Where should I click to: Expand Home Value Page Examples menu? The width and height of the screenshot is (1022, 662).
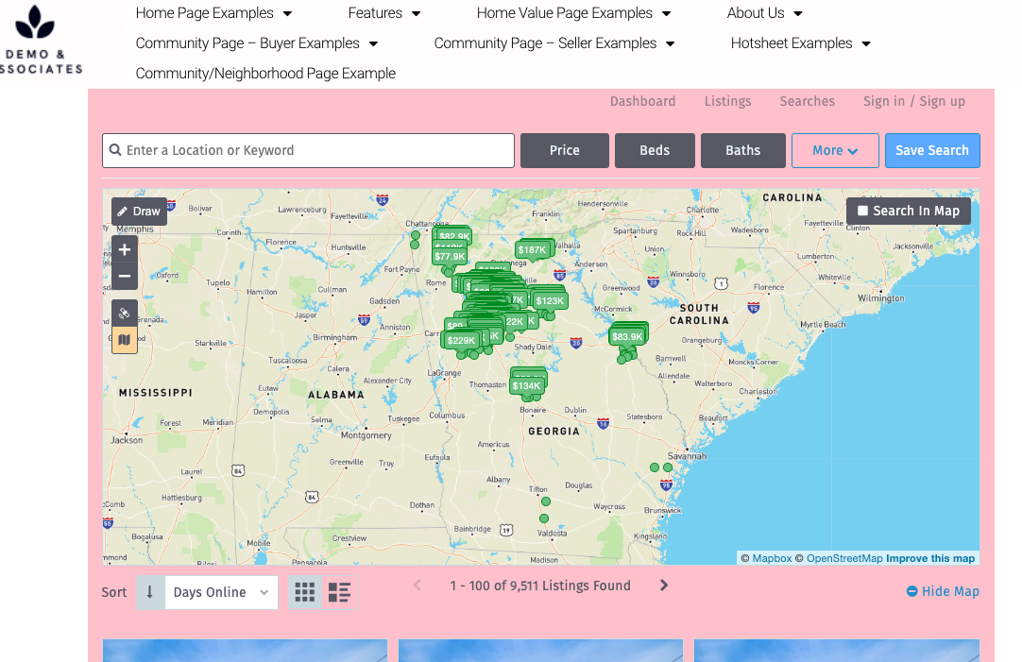[x=573, y=13]
